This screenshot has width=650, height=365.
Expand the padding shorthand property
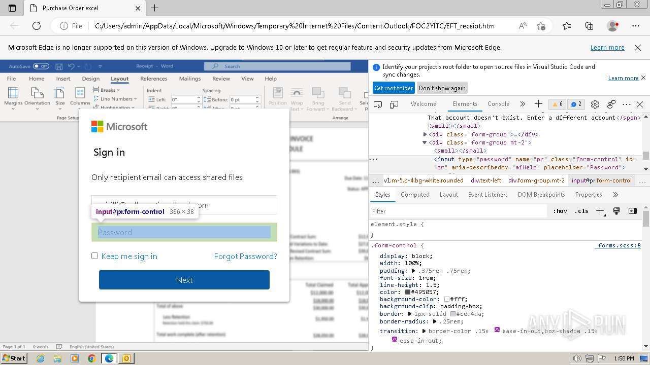(413, 271)
